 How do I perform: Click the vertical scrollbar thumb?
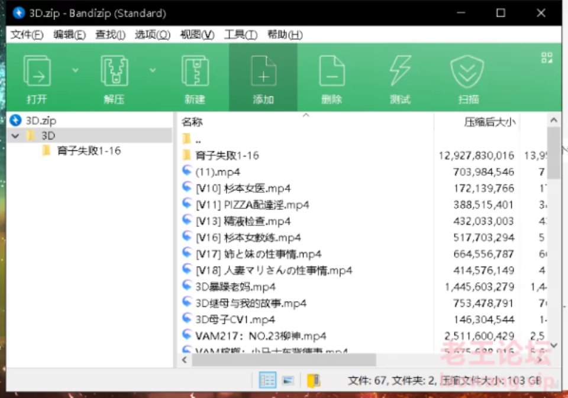554,153
